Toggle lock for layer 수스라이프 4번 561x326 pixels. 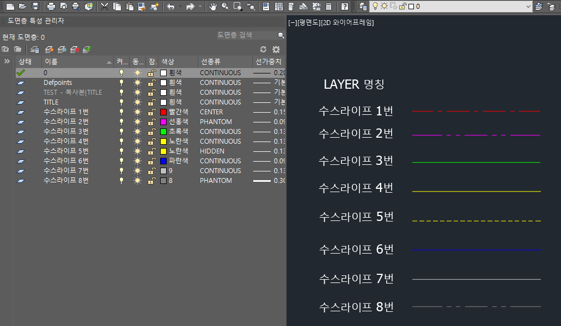tap(152, 142)
